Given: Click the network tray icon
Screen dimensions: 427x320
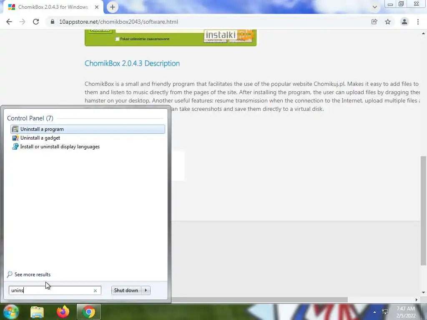Looking at the screenshot, I should point(385,312).
